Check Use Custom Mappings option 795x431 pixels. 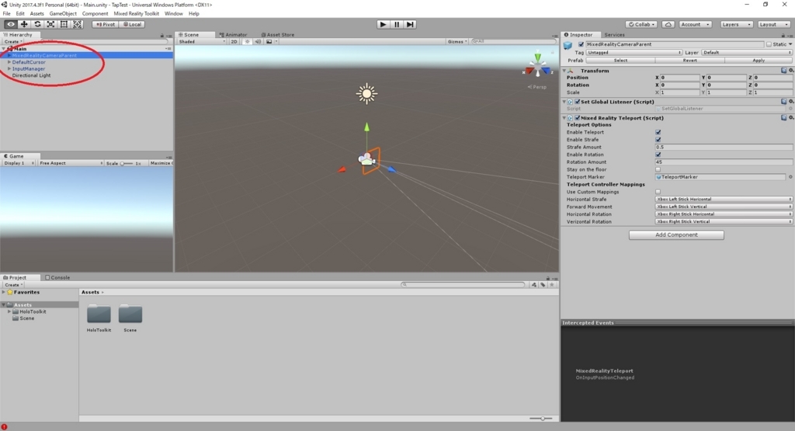(x=658, y=192)
